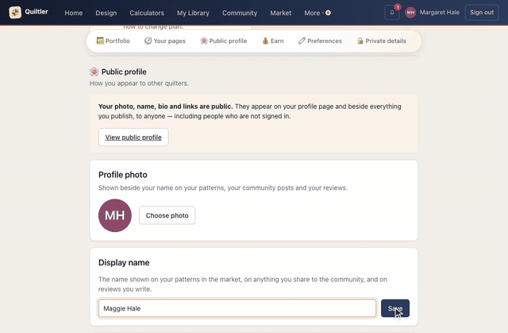Click the Sign out button
Screen dimensions: 508x333
[482, 13]
